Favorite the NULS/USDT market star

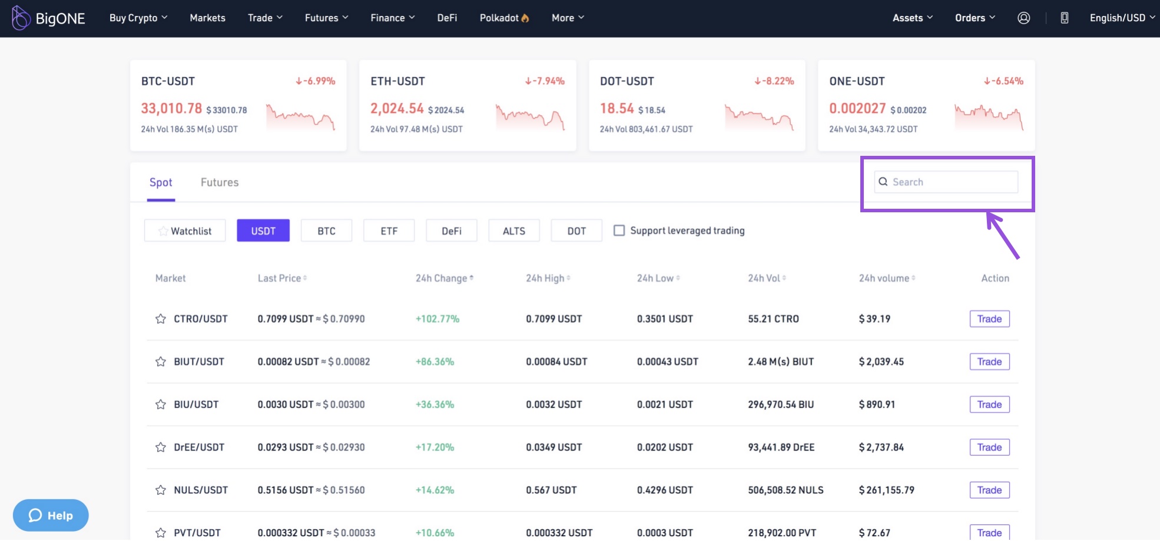(x=160, y=490)
